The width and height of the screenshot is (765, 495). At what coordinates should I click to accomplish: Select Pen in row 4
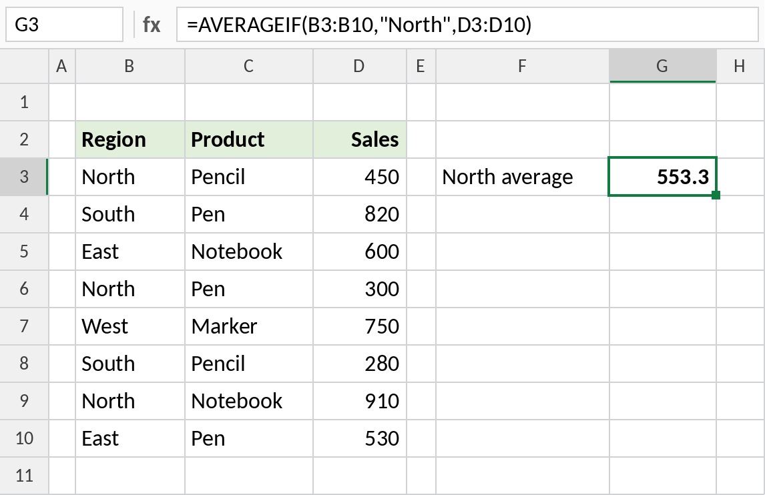[x=249, y=214]
